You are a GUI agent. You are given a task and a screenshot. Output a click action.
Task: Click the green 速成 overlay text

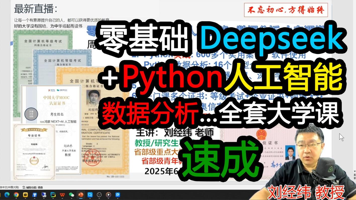tap(221, 159)
